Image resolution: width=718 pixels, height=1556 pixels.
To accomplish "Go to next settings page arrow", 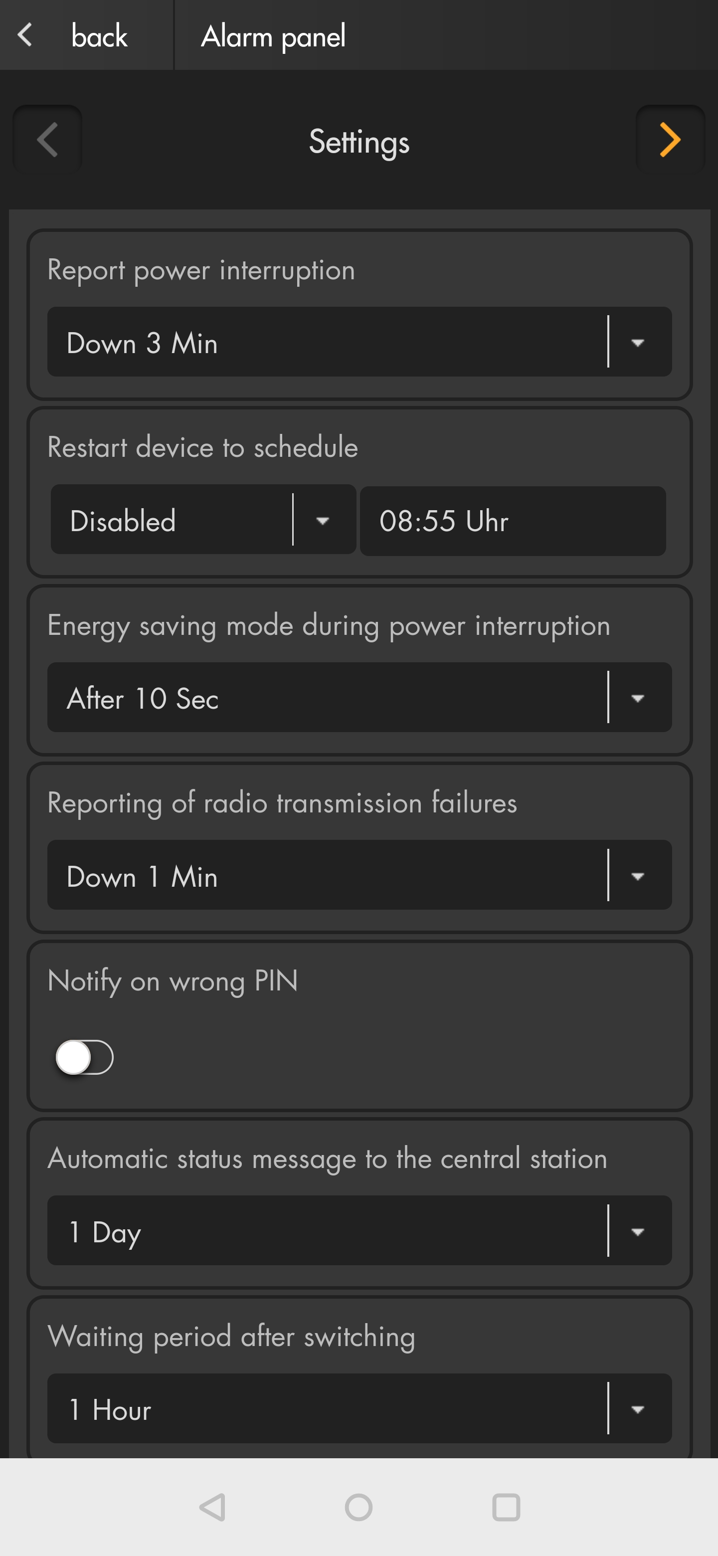I will [x=670, y=140].
